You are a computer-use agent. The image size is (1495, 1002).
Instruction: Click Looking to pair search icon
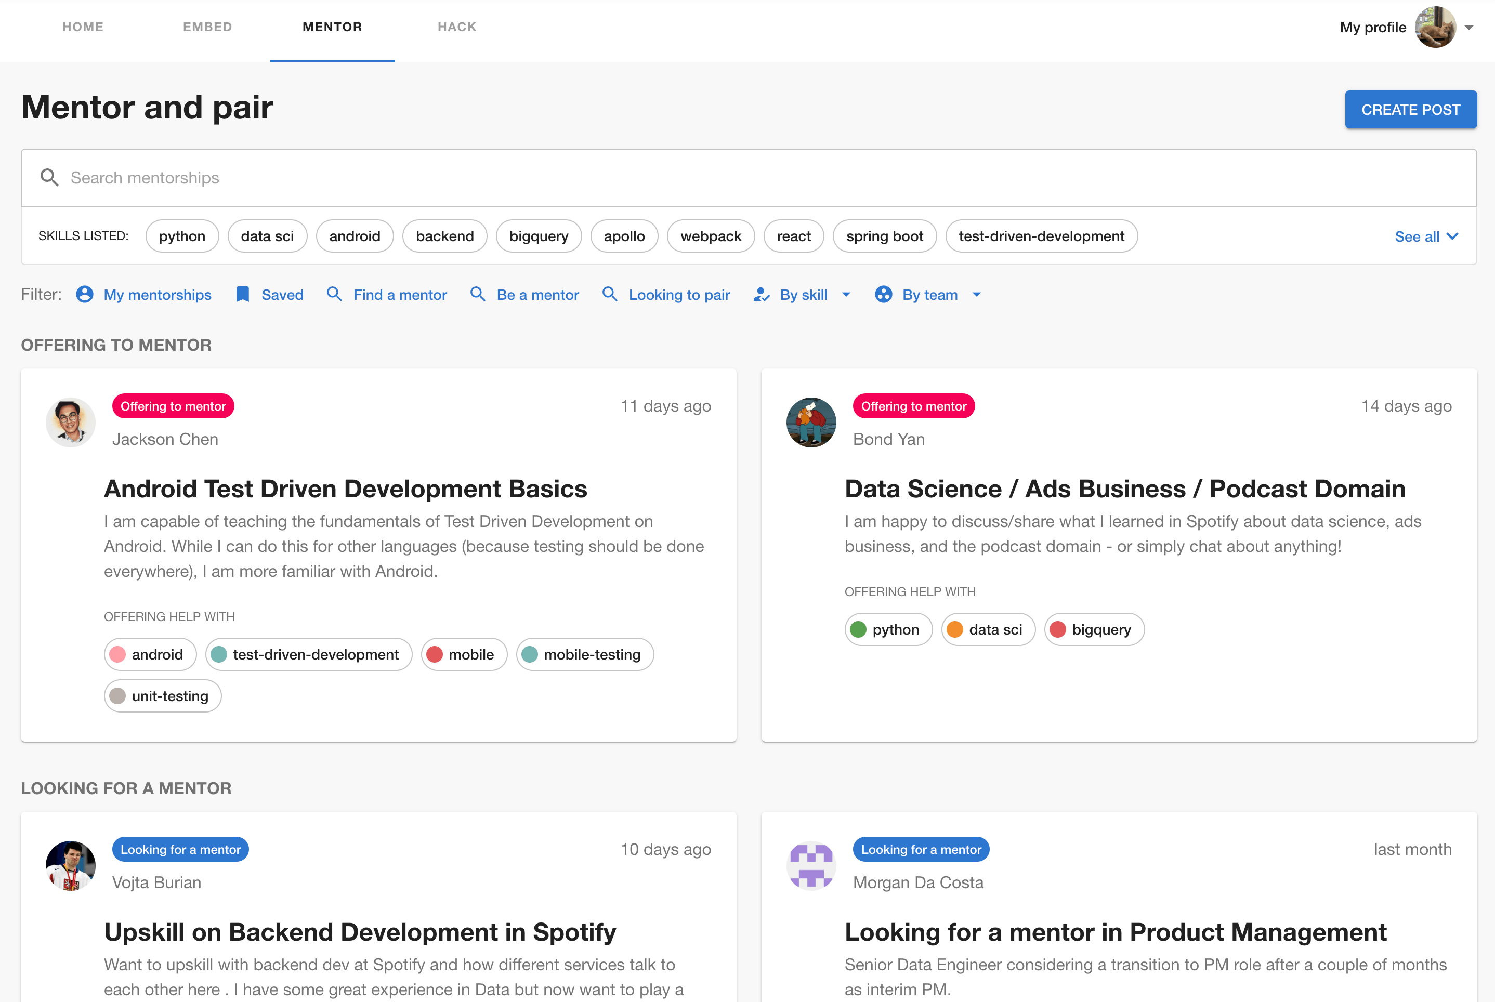(x=610, y=294)
